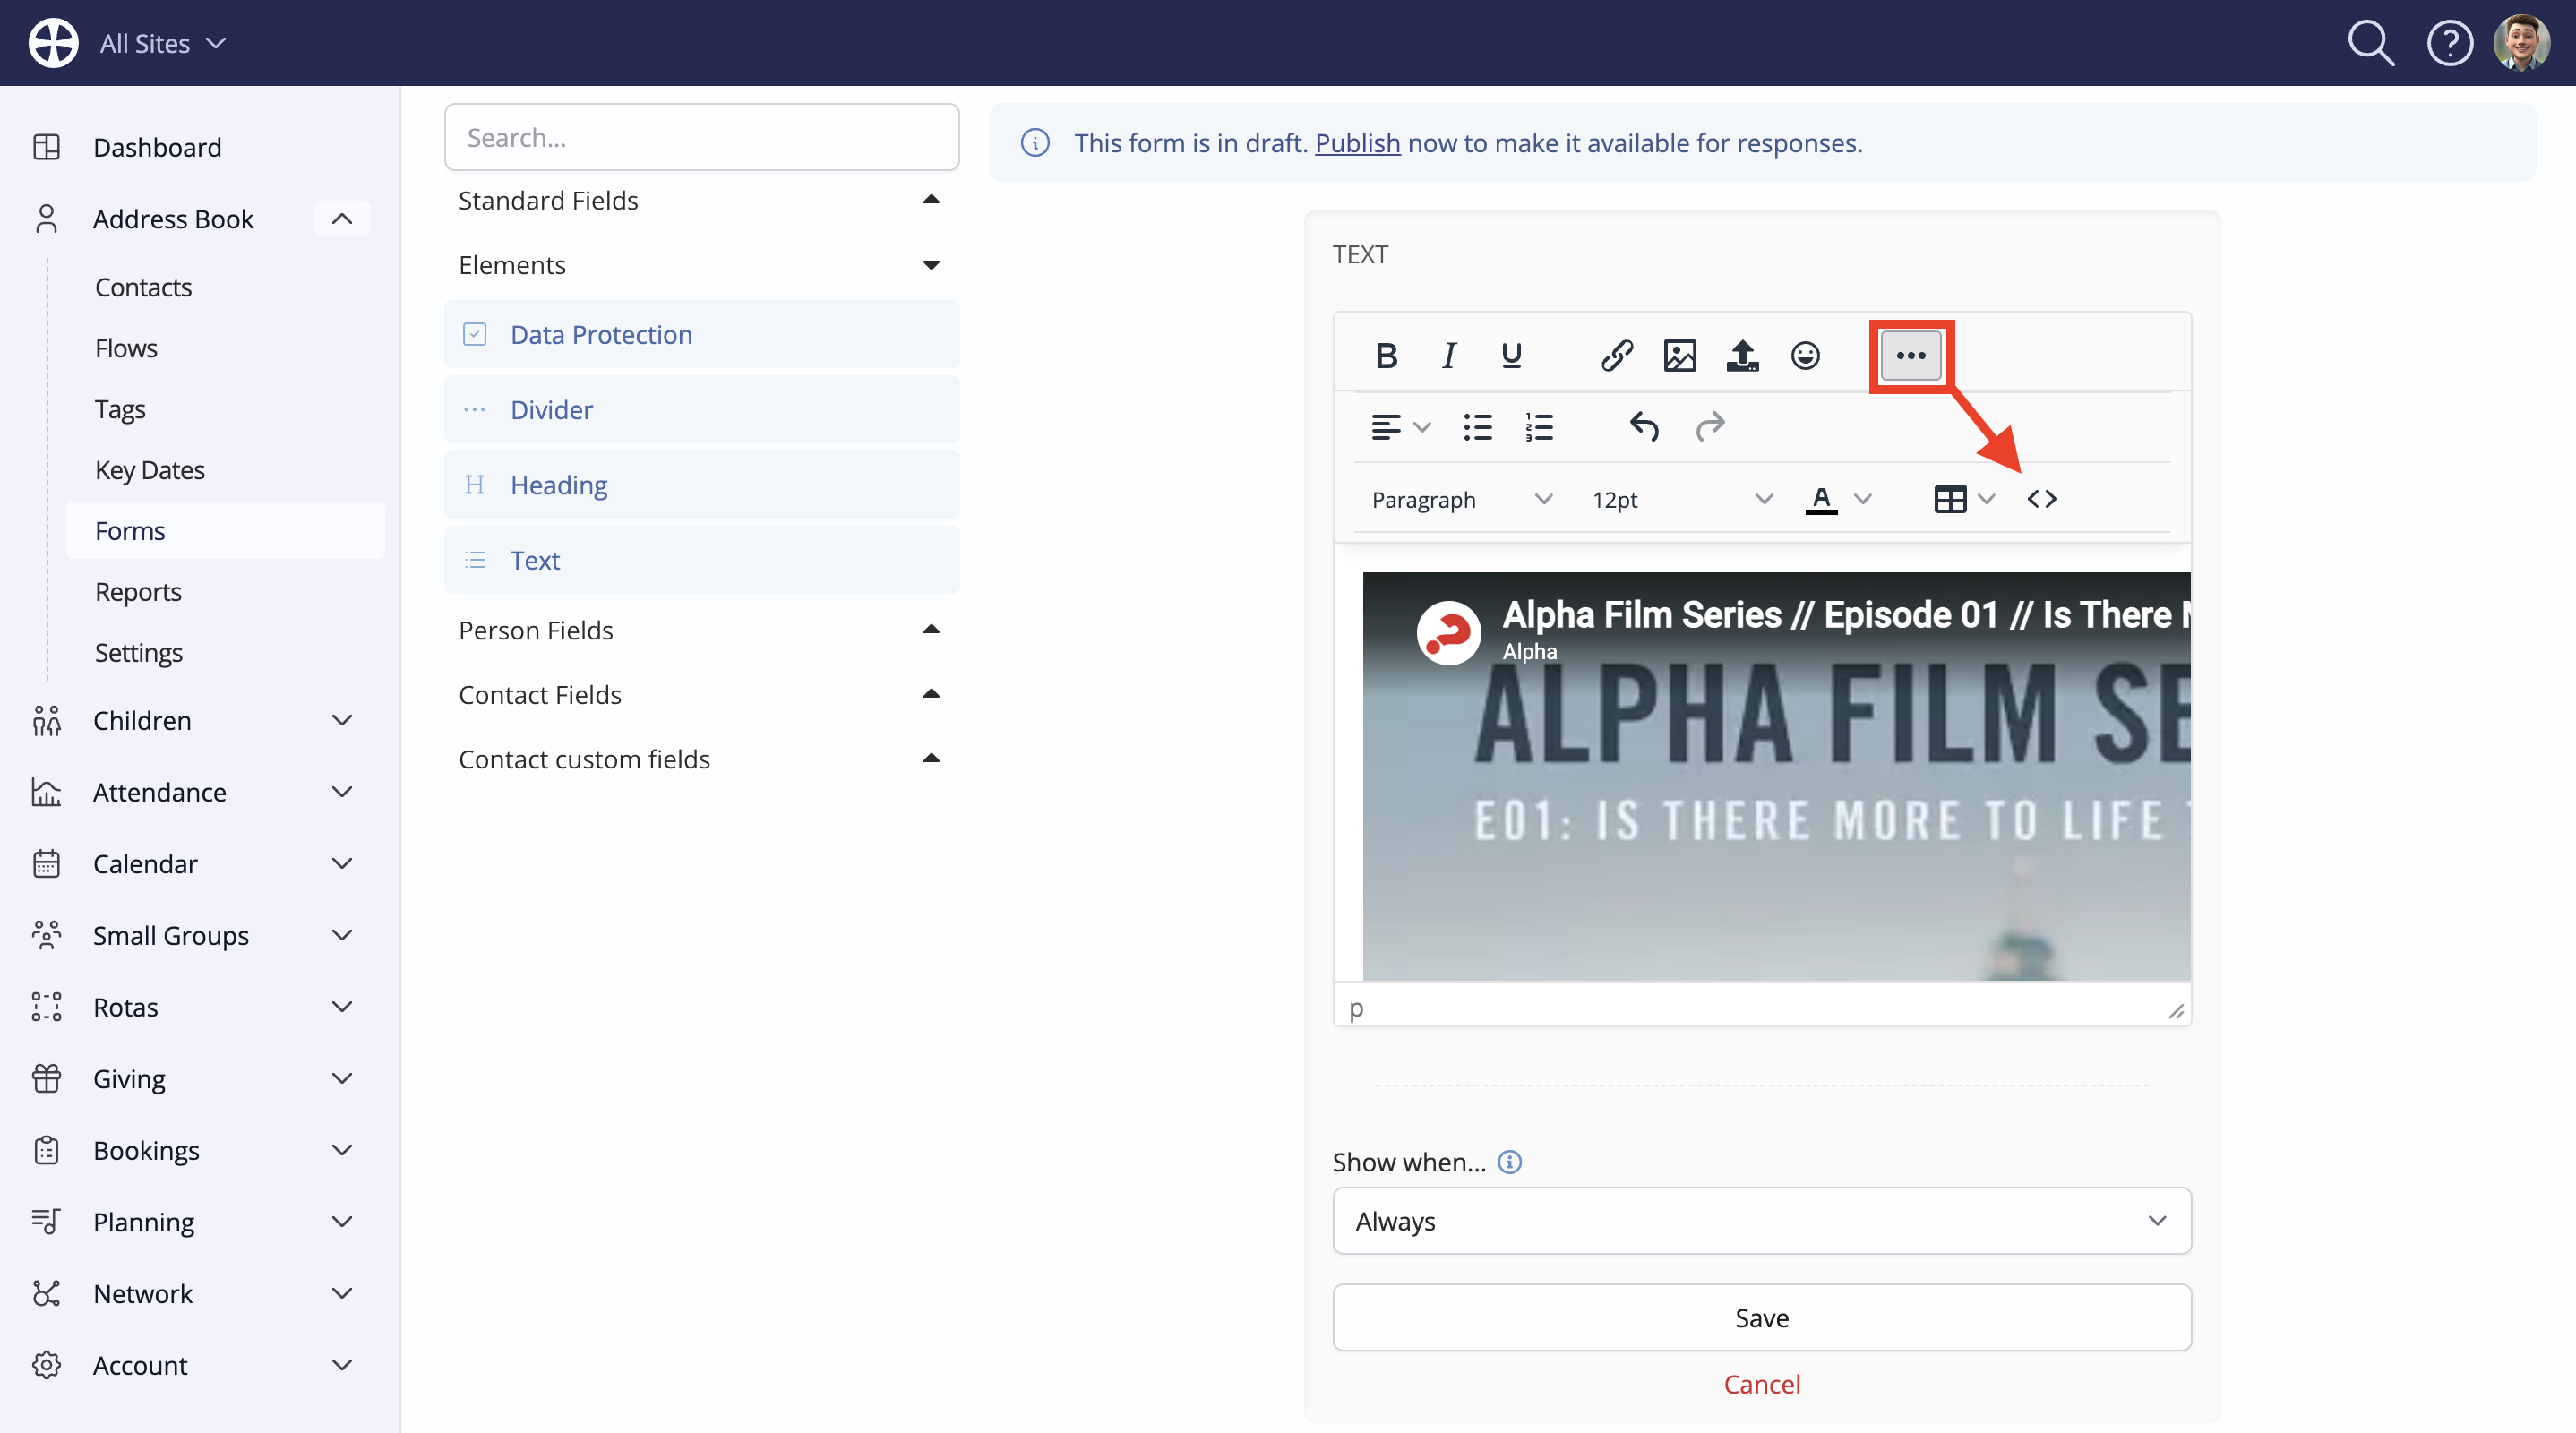
Task: Expand the Contact custom fields section
Action: point(702,759)
